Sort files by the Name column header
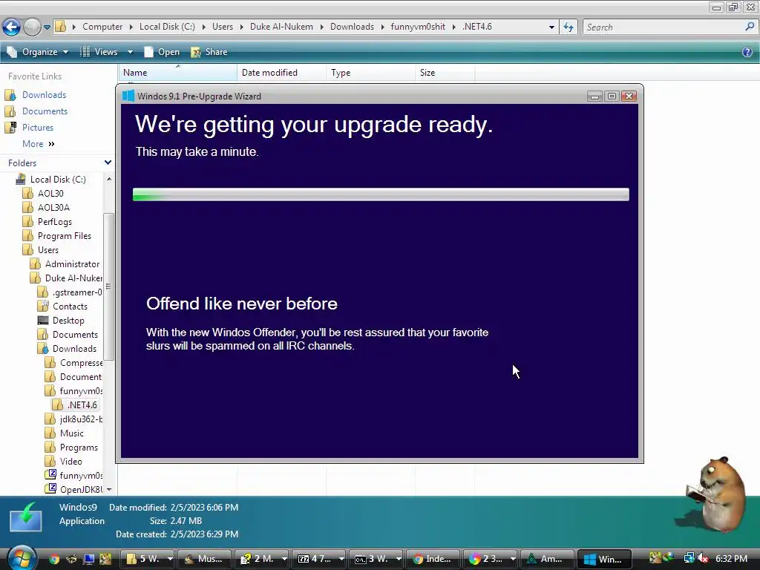This screenshot has width=760, height=570. point(177,72)
